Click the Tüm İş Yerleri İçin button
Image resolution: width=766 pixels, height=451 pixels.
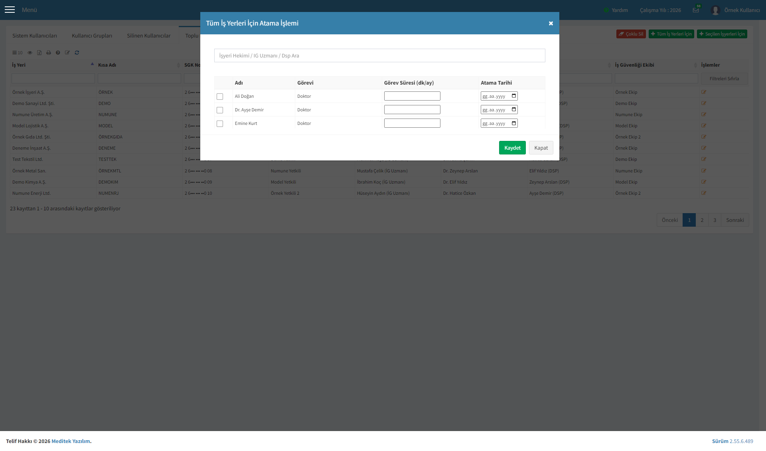pyautogui.click(x=671, y=34)
